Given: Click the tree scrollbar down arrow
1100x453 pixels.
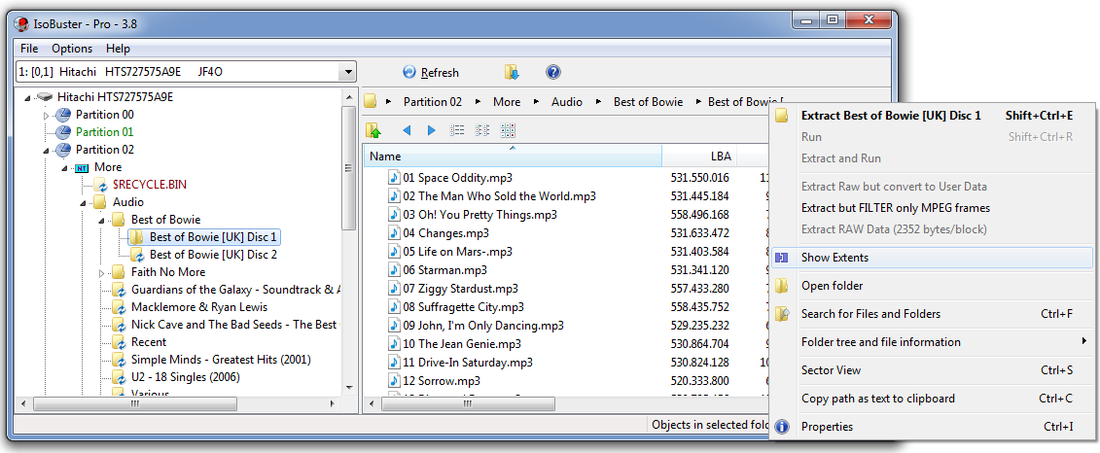Looking at the screenshot, I should pos(348,387).
